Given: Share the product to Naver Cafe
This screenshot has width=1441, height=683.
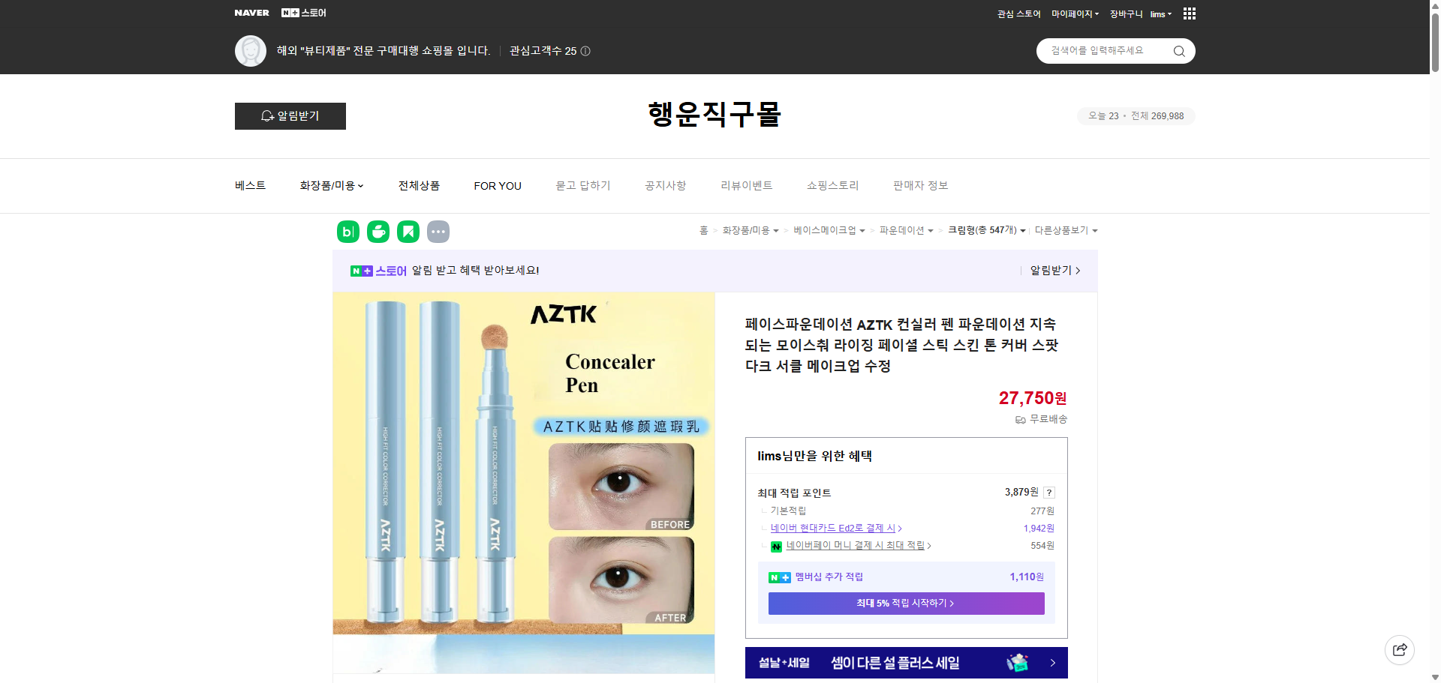Looking at the screenshot, I should click(378, 232).
